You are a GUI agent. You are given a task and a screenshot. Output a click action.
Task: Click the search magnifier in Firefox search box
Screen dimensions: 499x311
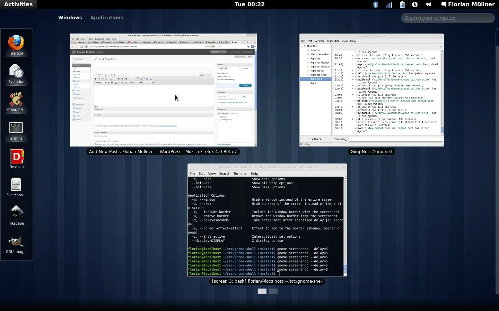(248, 46)
